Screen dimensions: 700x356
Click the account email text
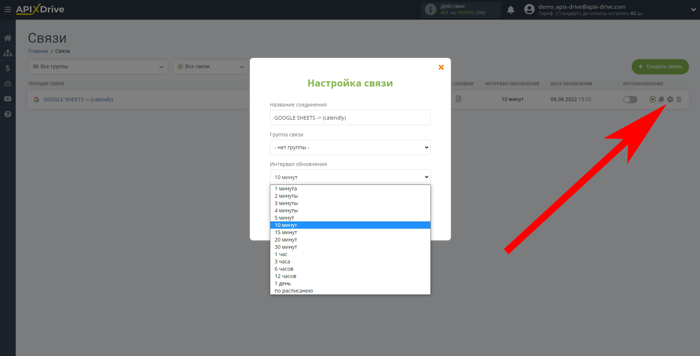pos(582,7)
